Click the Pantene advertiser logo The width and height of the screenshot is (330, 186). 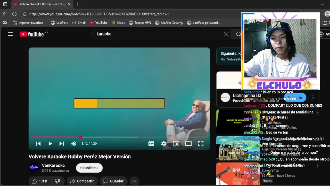pos(225,97)
